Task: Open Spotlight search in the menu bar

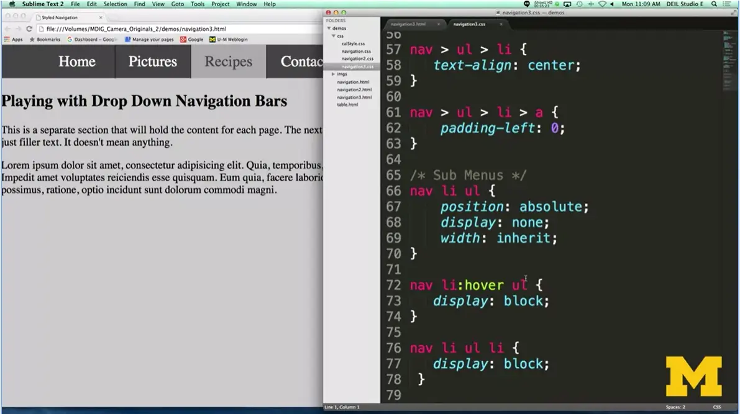Action: pyautogui.click(x=714, y=3)
